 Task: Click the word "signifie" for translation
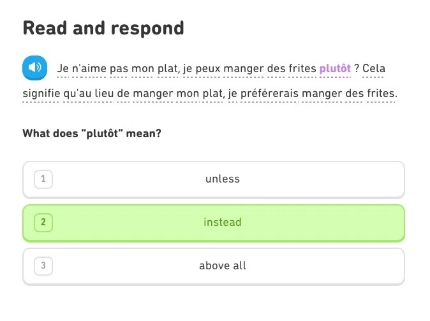41,93
